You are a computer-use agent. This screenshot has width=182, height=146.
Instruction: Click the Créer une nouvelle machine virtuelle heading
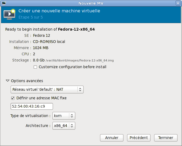pos(59,11)
